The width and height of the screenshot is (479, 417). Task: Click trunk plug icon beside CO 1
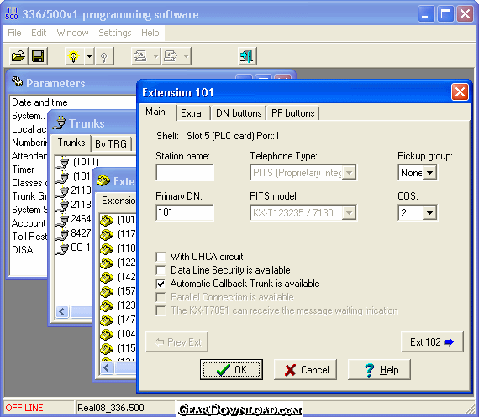click(x=64, y=248)
